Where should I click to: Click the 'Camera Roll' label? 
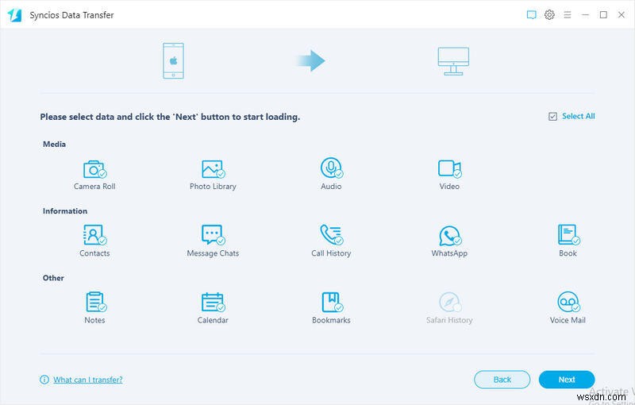94,187
